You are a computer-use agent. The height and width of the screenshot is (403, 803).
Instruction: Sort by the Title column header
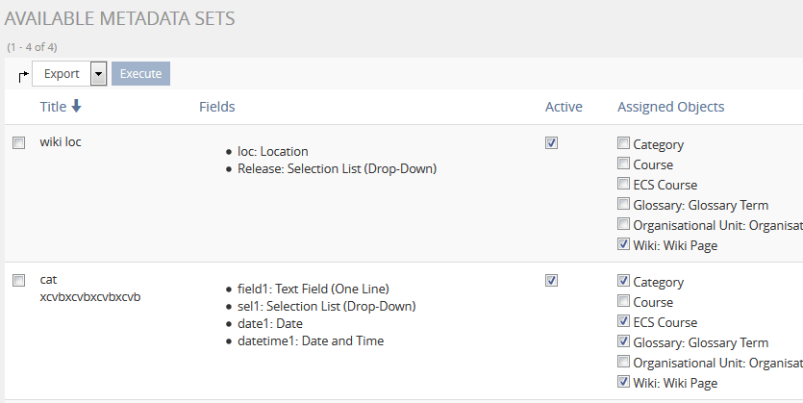53,107
